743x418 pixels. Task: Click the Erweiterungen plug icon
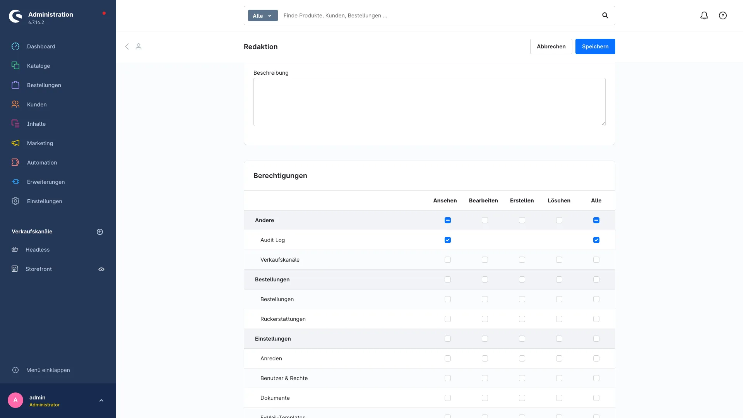click(15, 182)
